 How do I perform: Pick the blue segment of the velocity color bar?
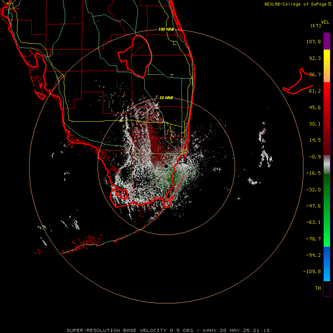[327, 264]
